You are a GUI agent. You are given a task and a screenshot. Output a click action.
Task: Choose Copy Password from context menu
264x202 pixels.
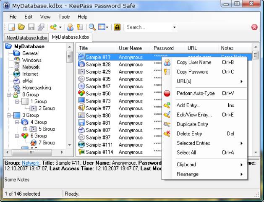click(x=204, y=72)
